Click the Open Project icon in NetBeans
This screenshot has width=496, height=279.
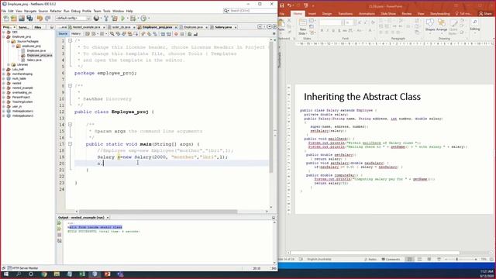[22, 19]
